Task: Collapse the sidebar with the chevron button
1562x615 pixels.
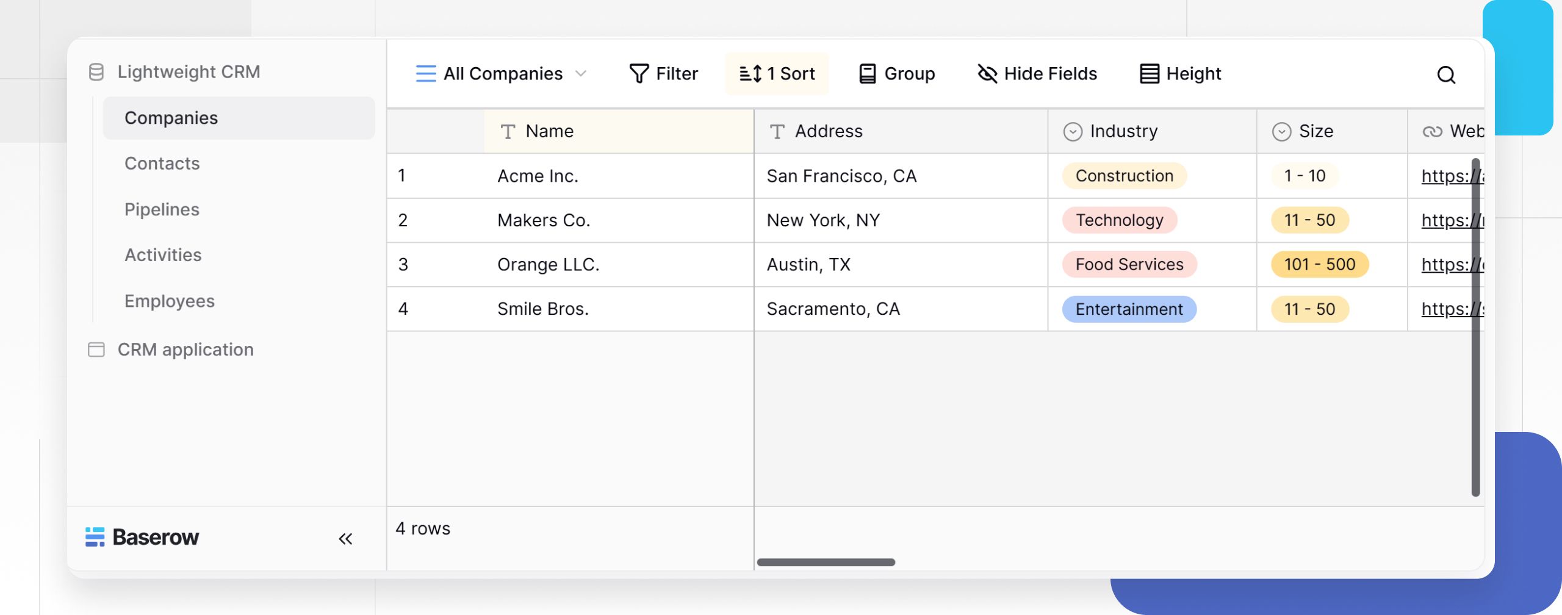Action: pyautogui.click(x=346, y=538)
